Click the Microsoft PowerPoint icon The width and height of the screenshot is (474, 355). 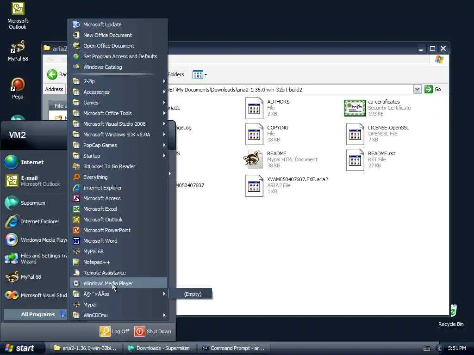coord(76,230)
